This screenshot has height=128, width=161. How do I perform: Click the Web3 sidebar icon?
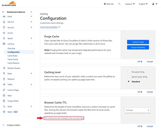pos(4,112)
